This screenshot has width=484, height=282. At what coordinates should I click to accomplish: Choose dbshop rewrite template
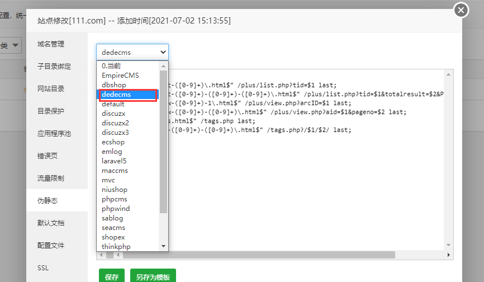tap(128, 85)
